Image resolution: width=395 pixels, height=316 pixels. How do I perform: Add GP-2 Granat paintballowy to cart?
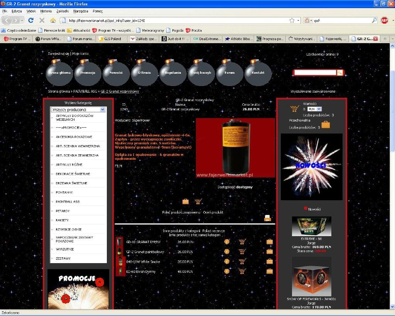point(242,252)
